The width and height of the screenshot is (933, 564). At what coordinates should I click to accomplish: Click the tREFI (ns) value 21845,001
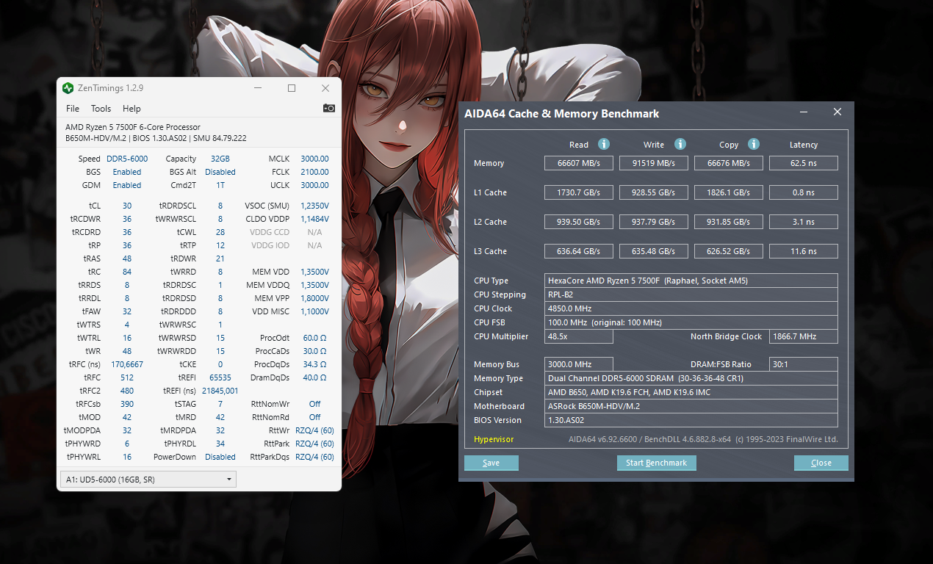[x=220, y=391]
